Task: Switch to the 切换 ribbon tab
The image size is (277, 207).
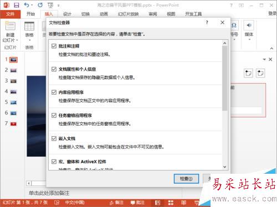Action: coord(85,14)
